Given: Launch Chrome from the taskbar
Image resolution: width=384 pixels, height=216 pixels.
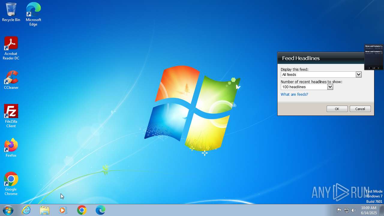Looking at the screenshot, I should coord(82,210).
